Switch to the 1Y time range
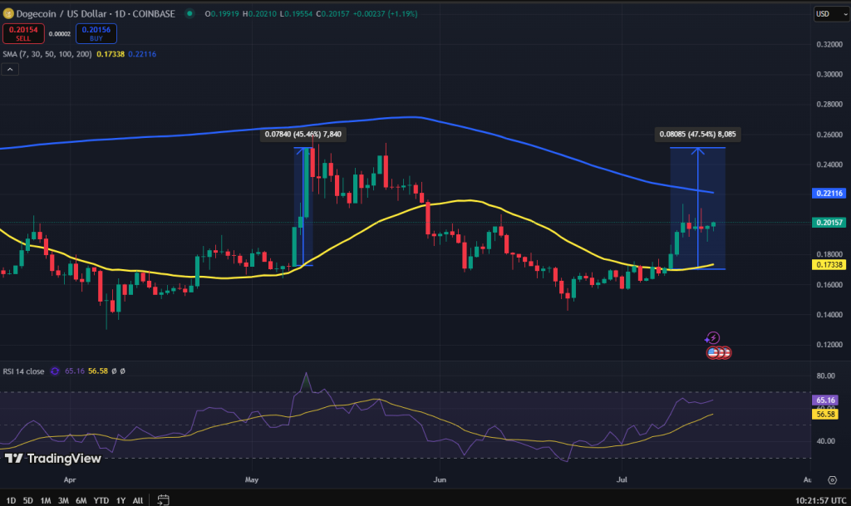The width and height of the screenshot is (851, 506). (121, 500)
